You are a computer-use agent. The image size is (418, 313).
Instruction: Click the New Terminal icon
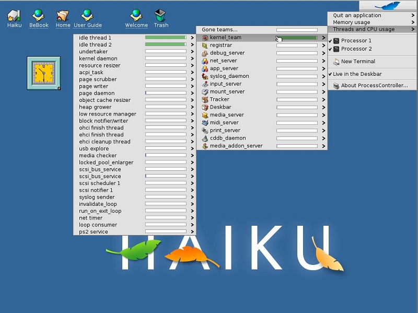coord(336,62)
